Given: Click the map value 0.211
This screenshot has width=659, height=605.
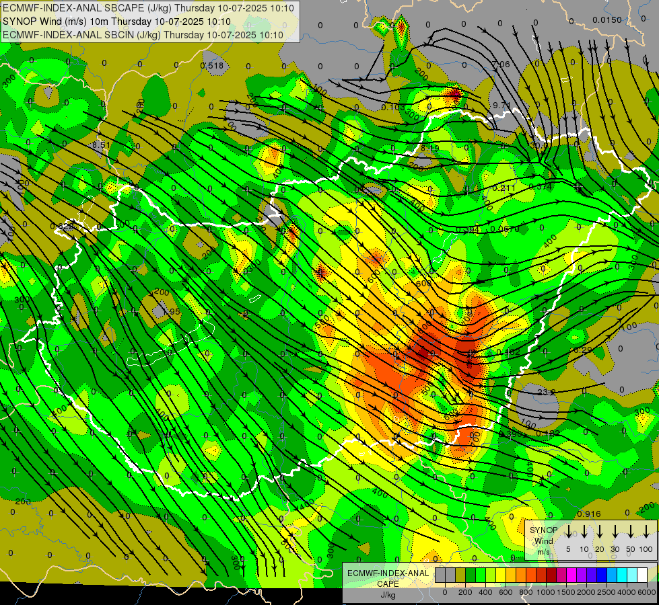Looking at the screenshot, I should tap(504, 188).
